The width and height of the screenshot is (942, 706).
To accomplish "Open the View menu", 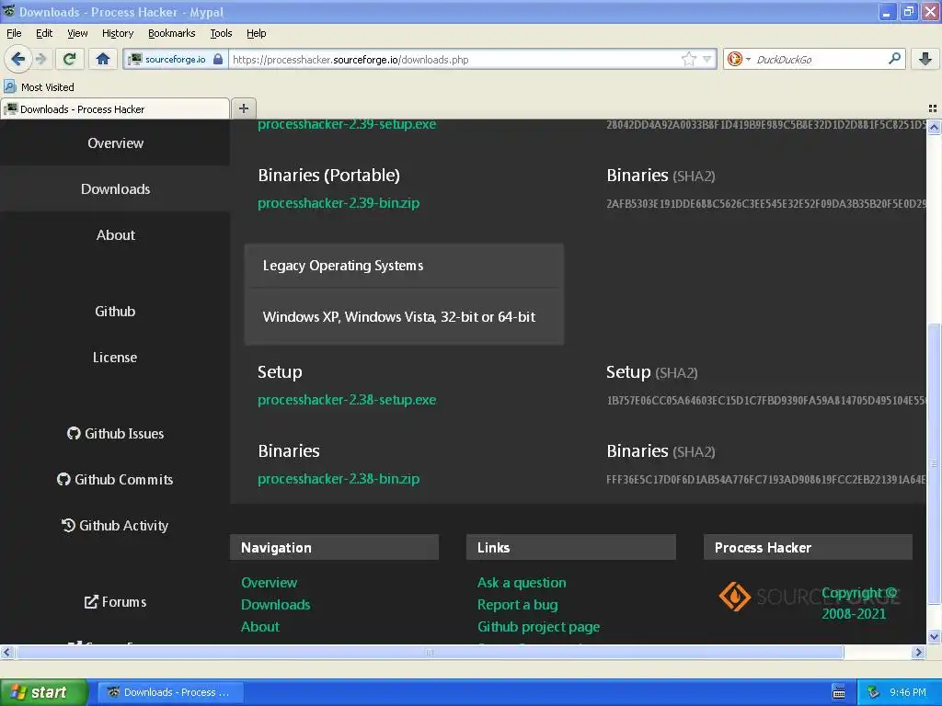I will pyautogui.click(x=77, y=33).
